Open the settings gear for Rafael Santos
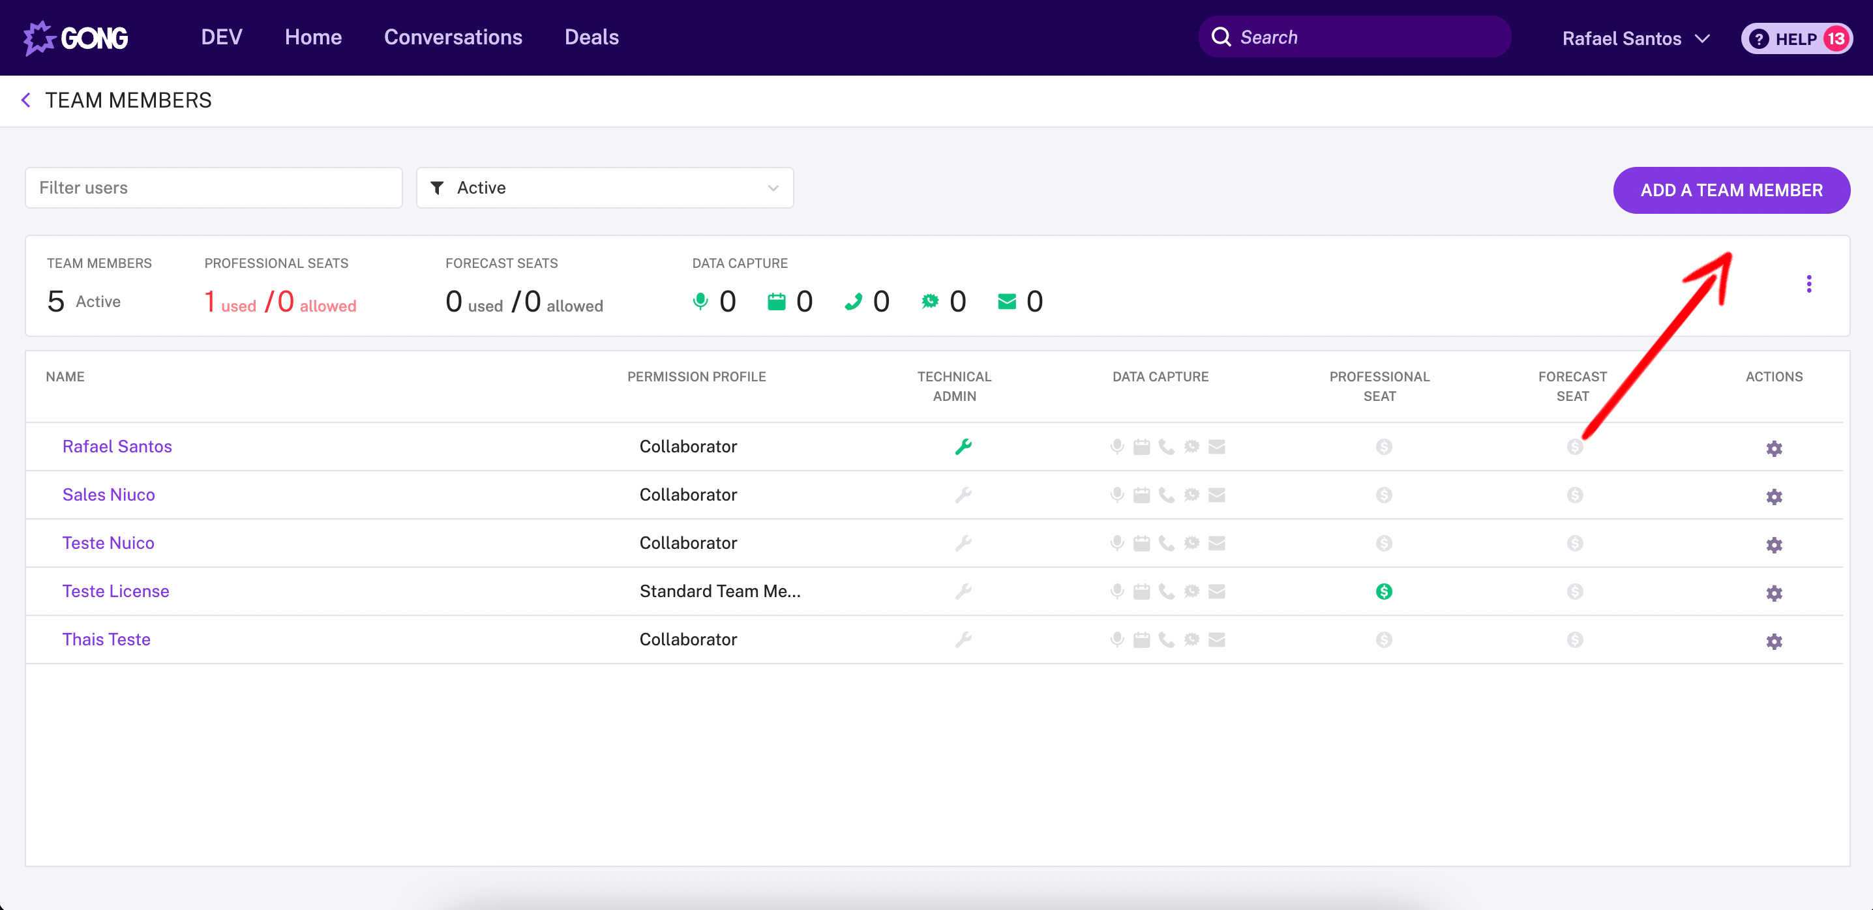1873x910 pixels. (x=1773, y=448)
